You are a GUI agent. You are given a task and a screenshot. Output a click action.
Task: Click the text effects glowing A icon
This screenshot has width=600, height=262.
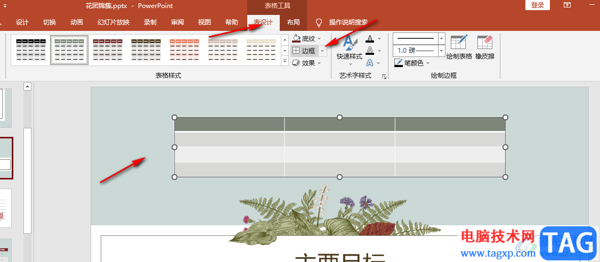click(370, 63)
